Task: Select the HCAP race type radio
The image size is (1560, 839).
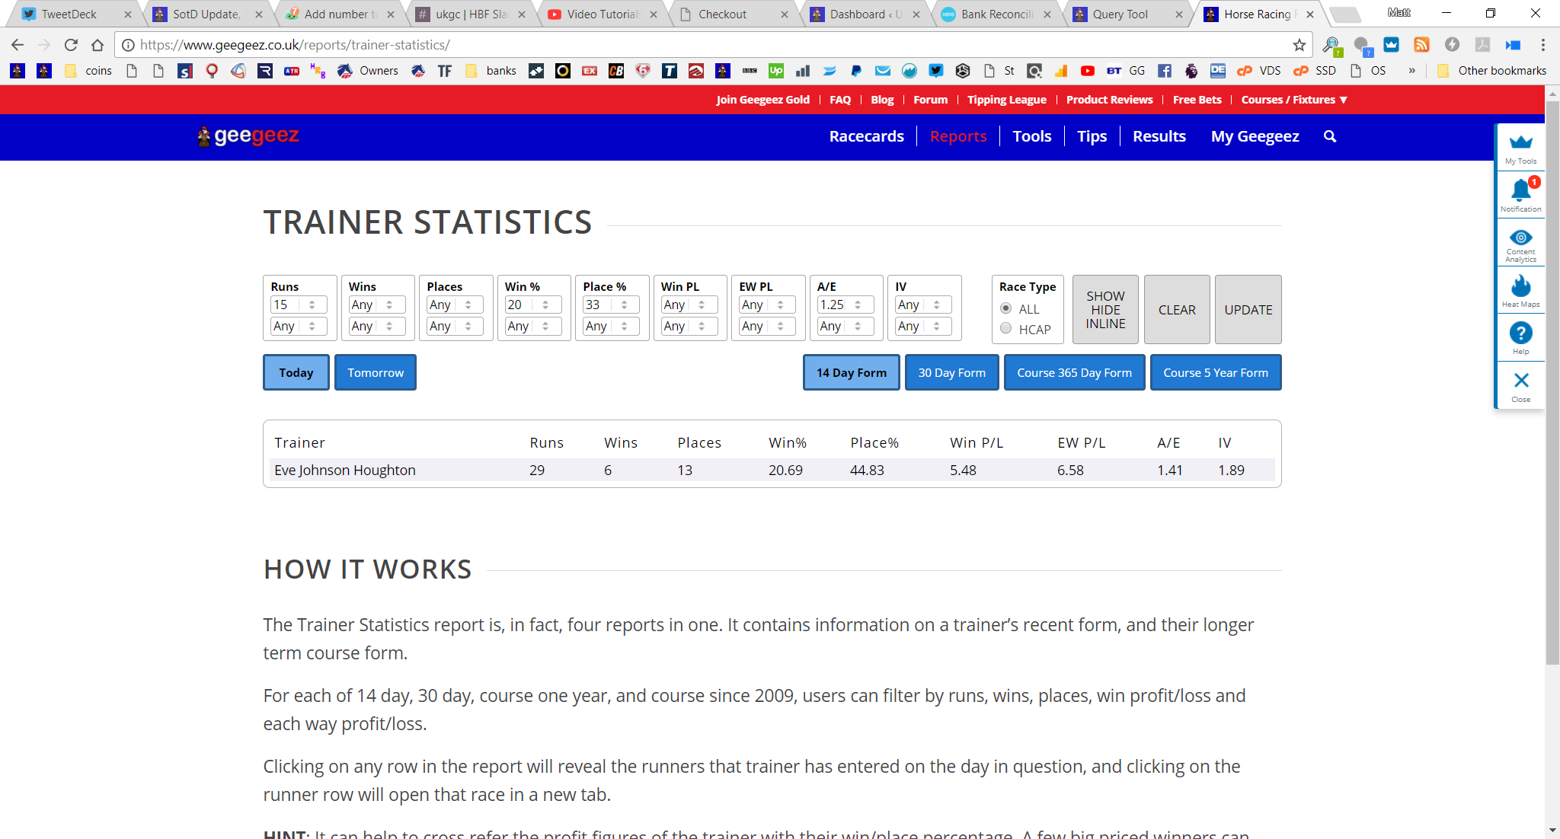Action: [1006, 328]
